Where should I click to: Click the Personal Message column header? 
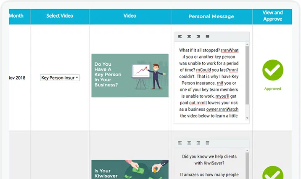[x=211, y=16]
